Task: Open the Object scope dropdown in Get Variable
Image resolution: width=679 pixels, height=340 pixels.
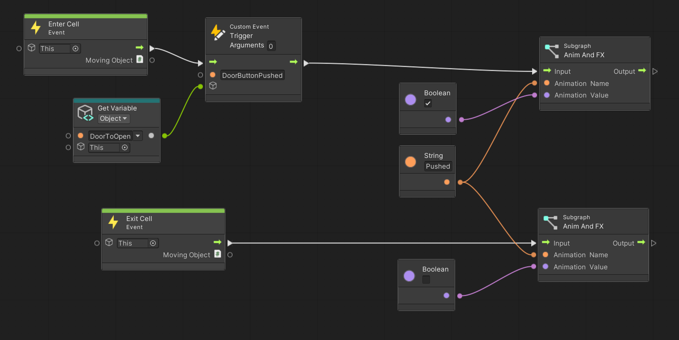Action: (114, 119)
